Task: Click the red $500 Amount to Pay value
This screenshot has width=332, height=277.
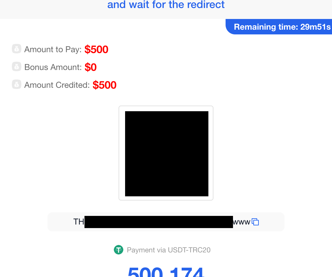Action: pyautogui.click(x=96, y=49)
